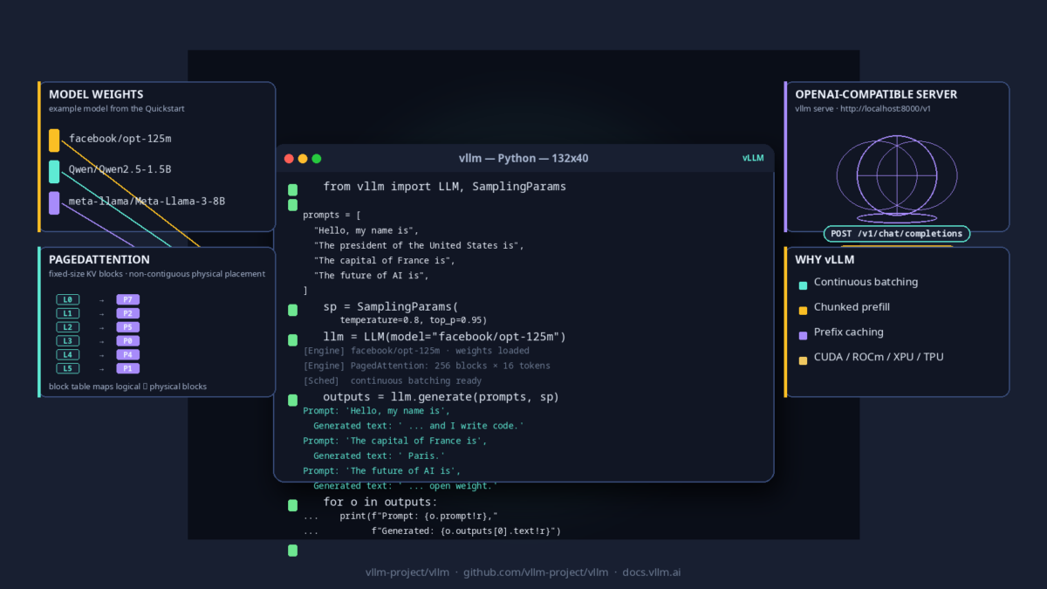
Task: Click physical block P2
Action: (x=127, y=313)
